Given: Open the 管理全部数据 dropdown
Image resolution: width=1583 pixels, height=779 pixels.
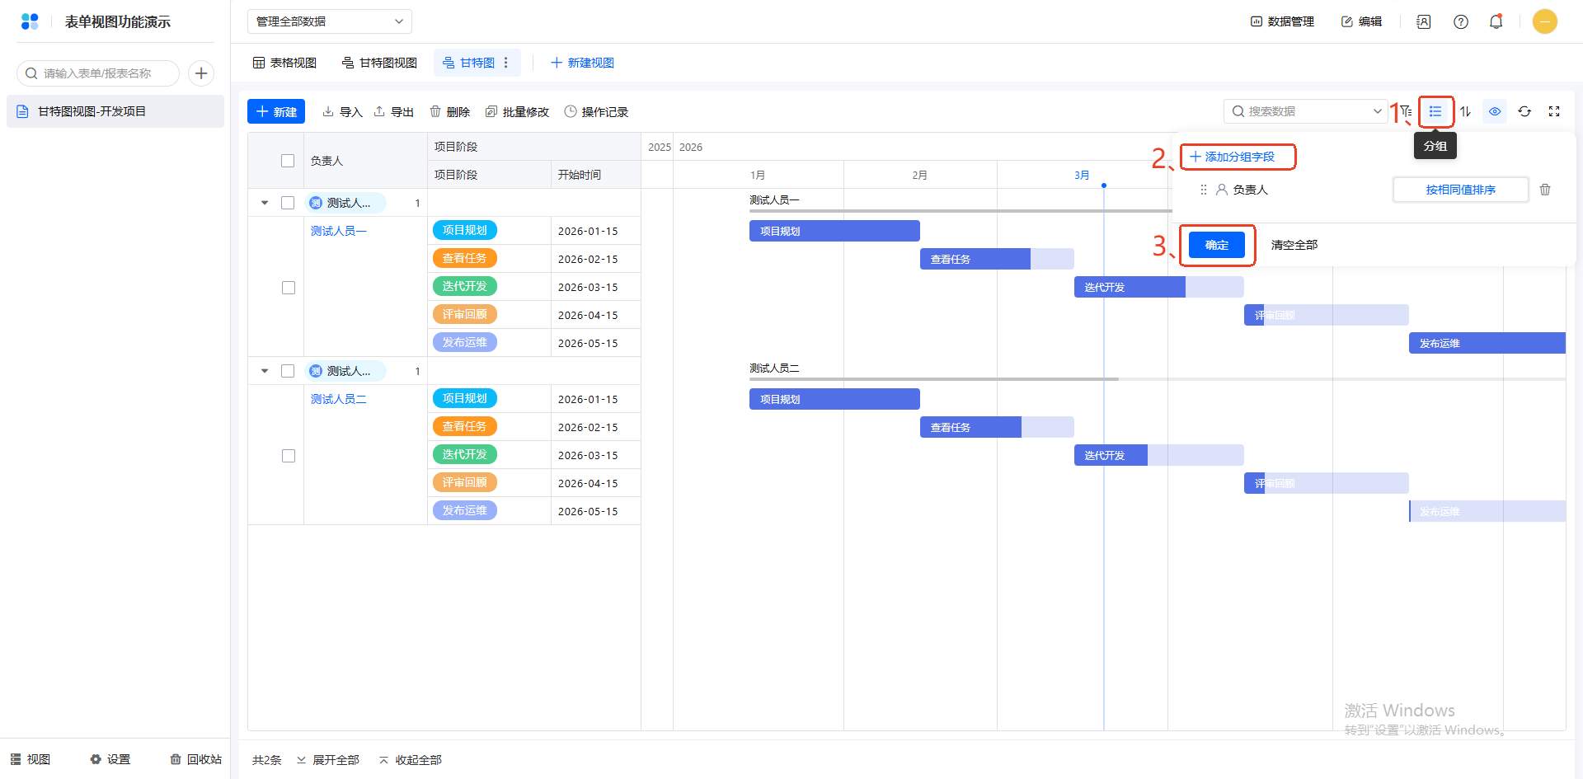Looking at the screenshot, I should (329, 21).
